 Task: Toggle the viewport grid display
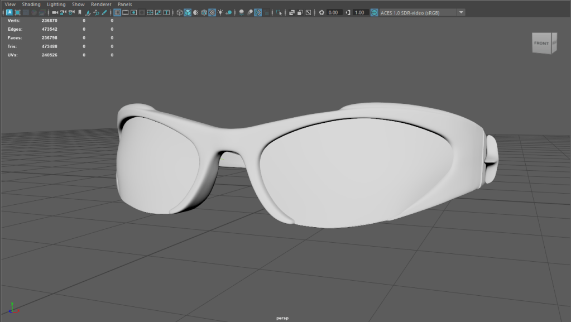tap(117, 12)
